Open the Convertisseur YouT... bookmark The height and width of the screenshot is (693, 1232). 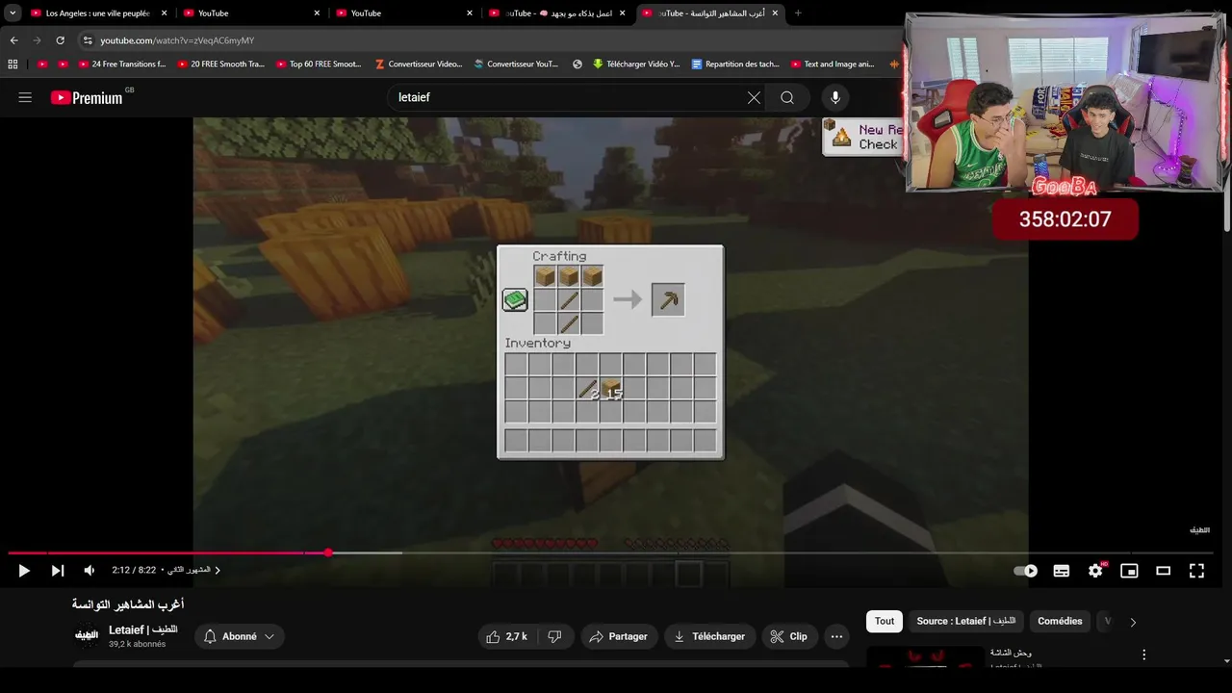coord(517,64)
